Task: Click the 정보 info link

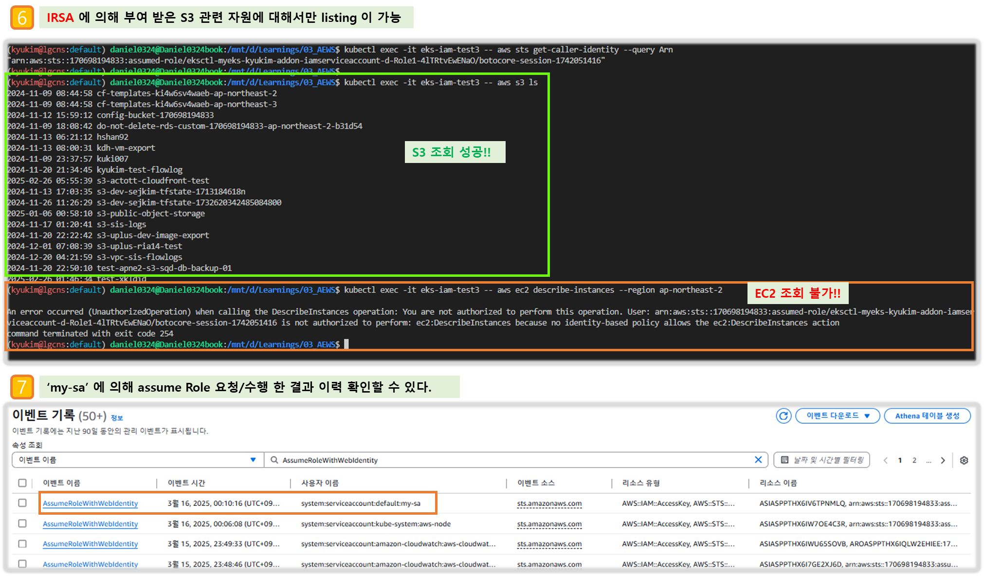Action: (x=117, y=418)
